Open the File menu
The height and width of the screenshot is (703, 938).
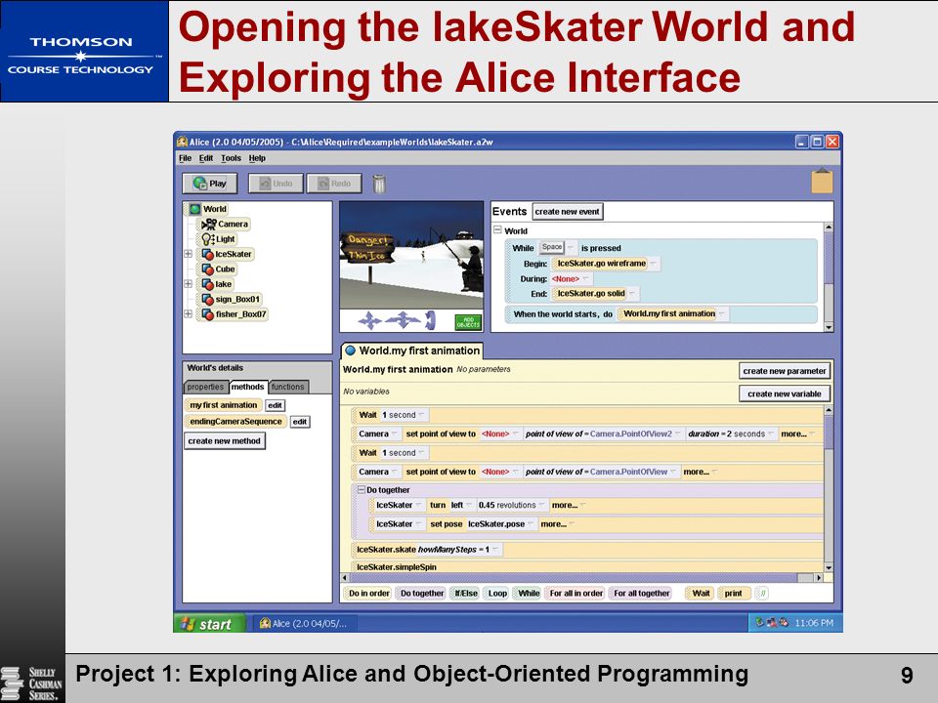[185, 158]
